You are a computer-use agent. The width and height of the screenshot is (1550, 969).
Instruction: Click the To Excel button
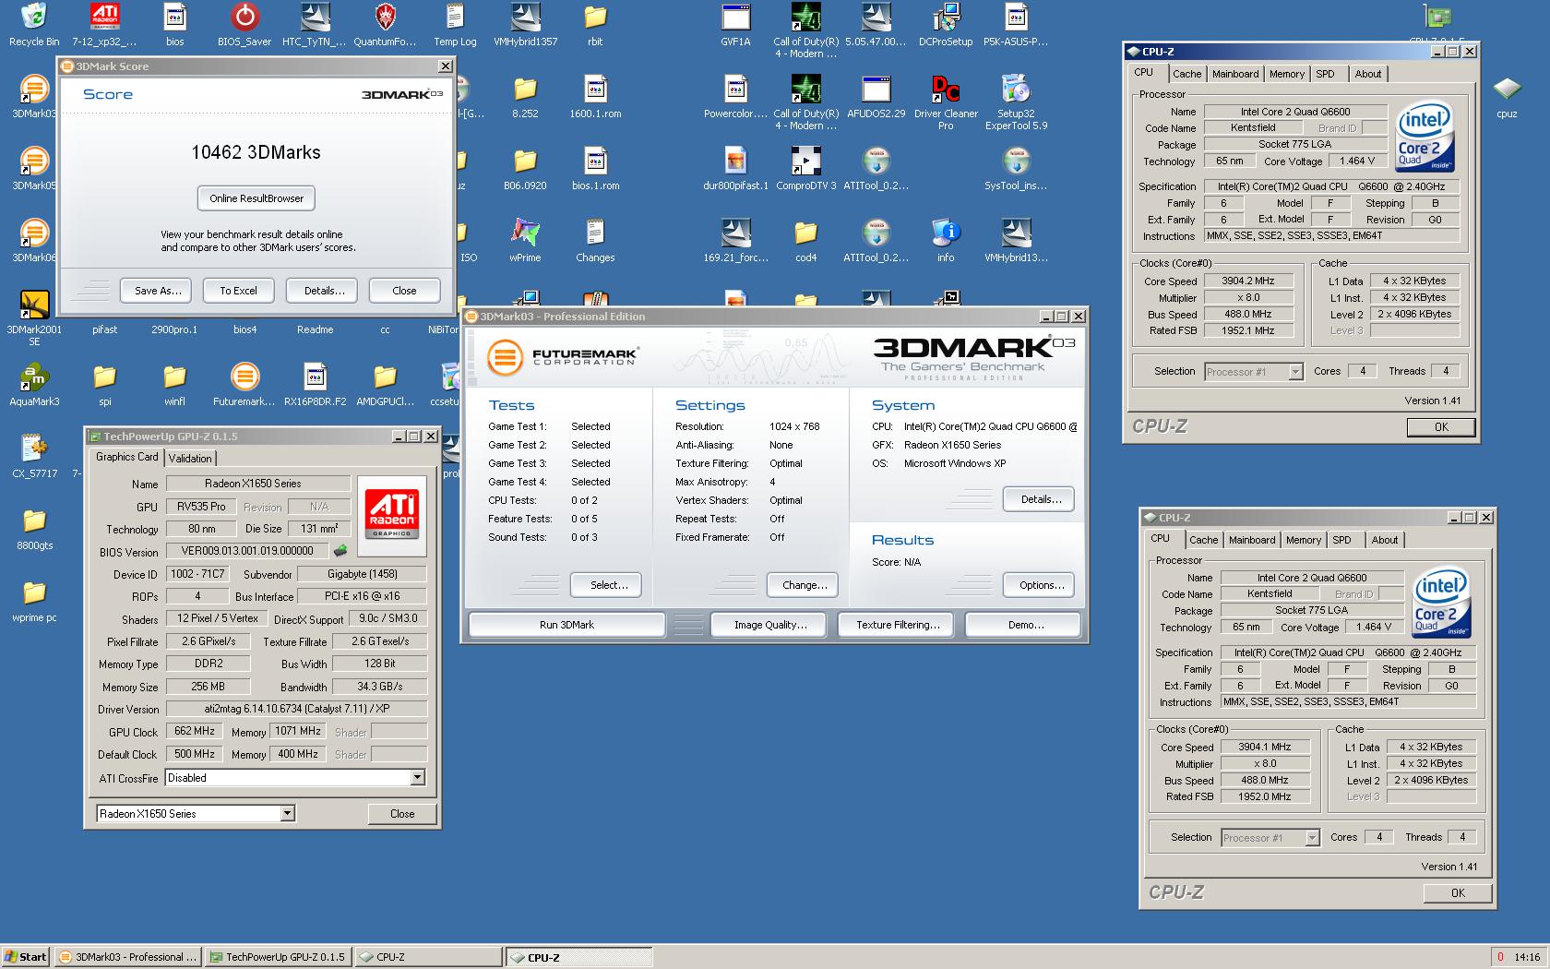pyautogui.click(x=238, y=291)
